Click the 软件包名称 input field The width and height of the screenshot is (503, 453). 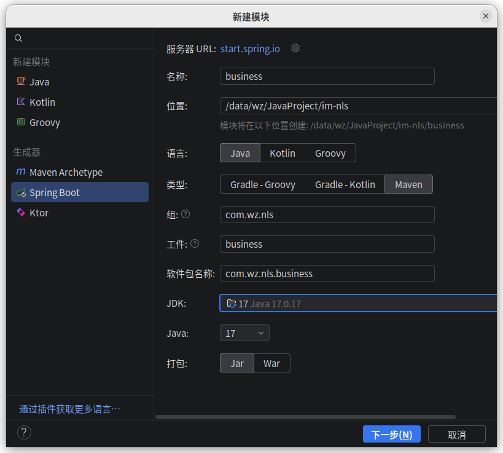[327, 274]
